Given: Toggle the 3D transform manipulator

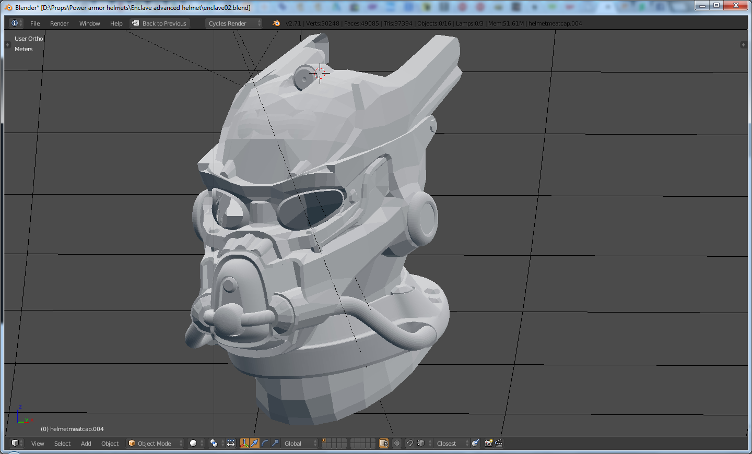Looking at the screenshot, I should click(244, 444).
